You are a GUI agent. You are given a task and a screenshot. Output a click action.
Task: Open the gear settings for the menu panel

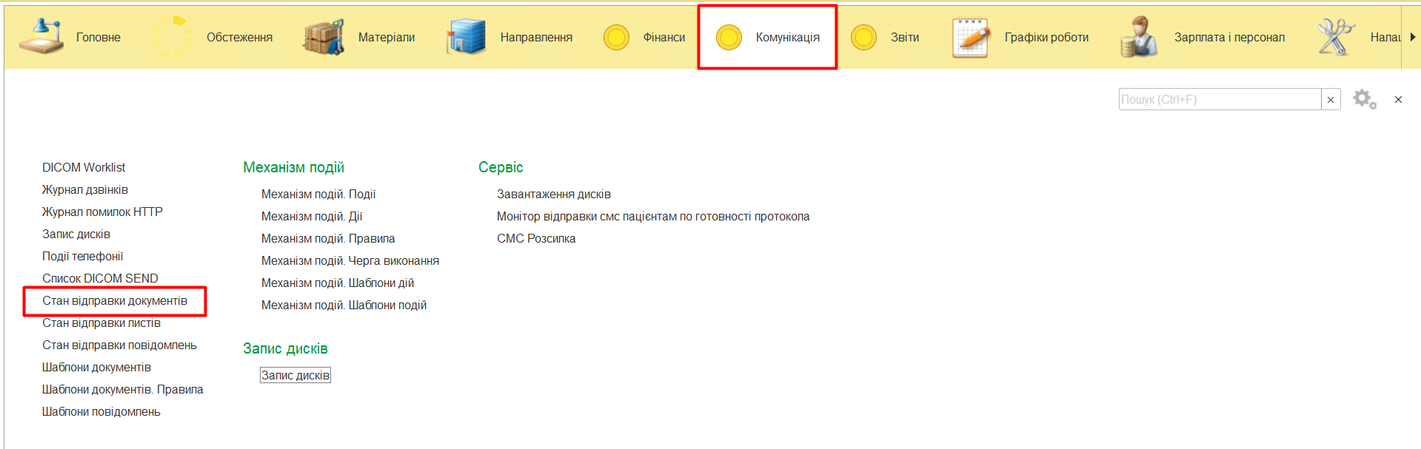coord(1364,99)
